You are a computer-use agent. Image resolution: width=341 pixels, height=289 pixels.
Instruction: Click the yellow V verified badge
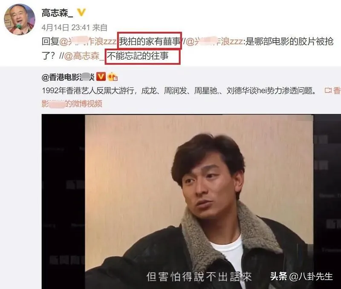tap(81, 12)
